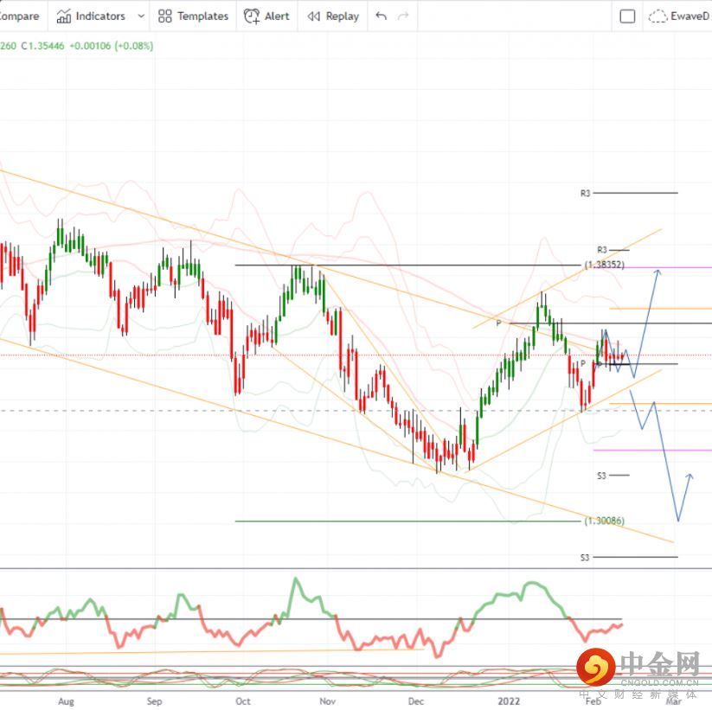Open the Indicators panel
712x710 pixels.
[91, 16]
